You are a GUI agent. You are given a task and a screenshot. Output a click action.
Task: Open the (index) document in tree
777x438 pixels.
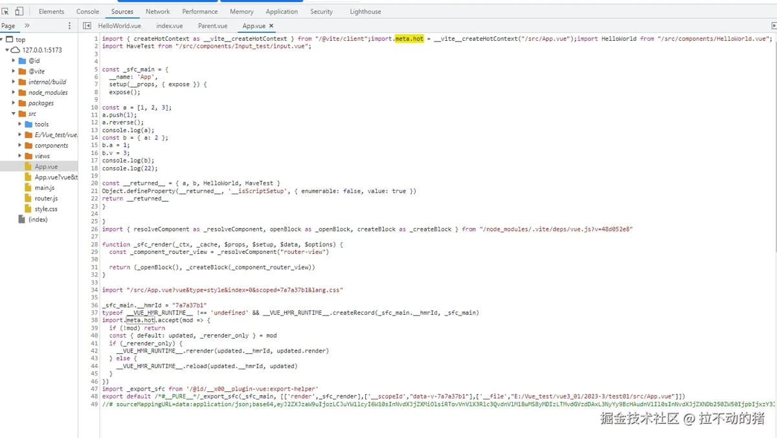(39, 220)
